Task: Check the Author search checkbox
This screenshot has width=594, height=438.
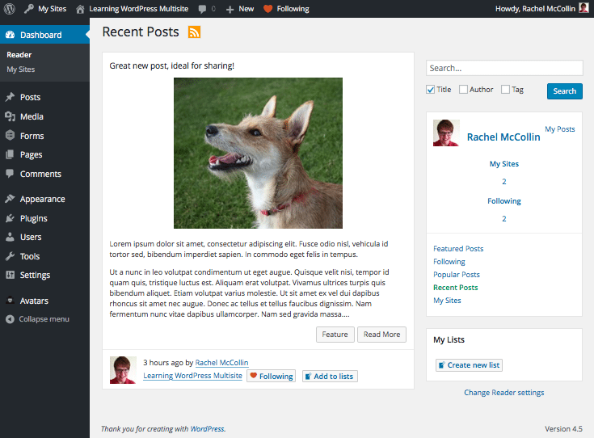Action: (x=463, y=90)
